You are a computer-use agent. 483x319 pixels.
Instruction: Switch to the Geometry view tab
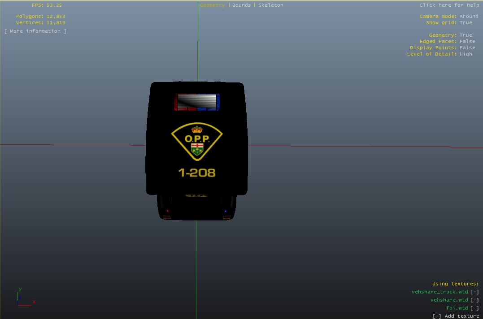click(x=212, y=5)
